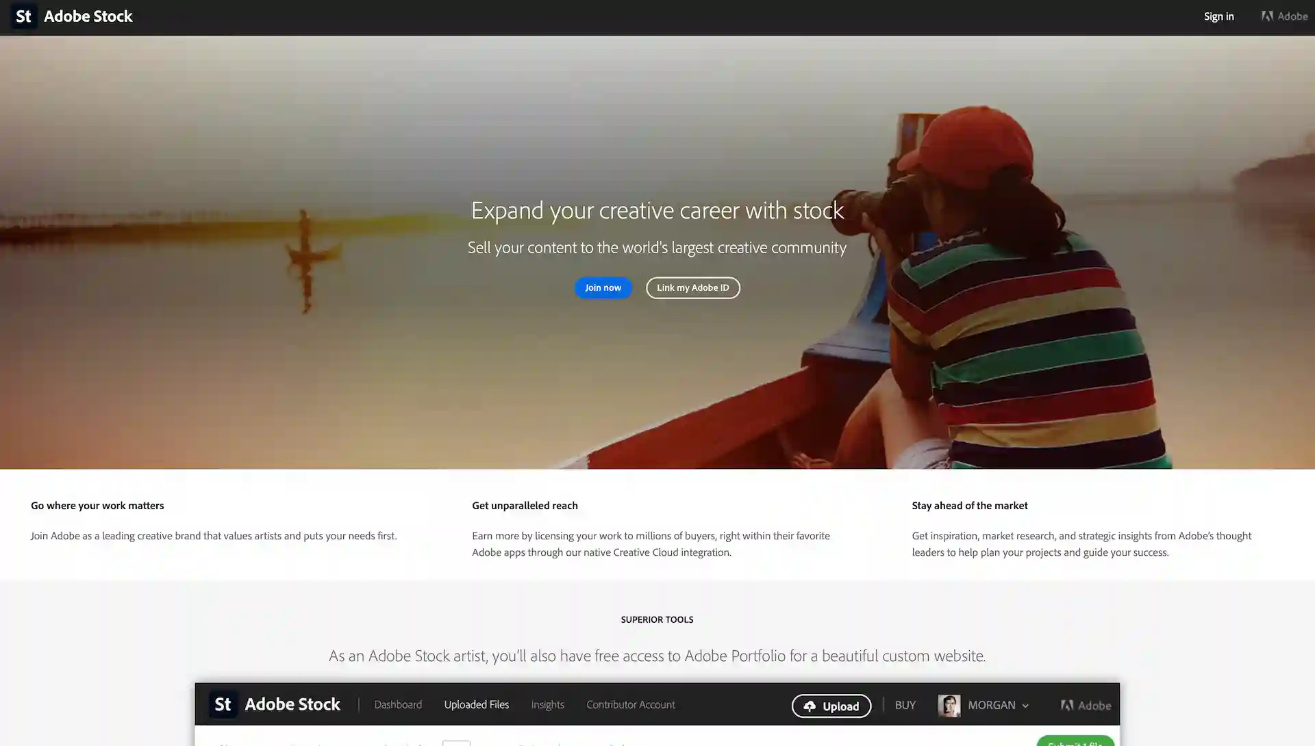
Task: Click the St icon in the preview image
Action: (223, 704)
